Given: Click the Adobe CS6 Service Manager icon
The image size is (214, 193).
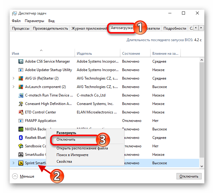Looking at the screenshot, I should click(21, 61).
